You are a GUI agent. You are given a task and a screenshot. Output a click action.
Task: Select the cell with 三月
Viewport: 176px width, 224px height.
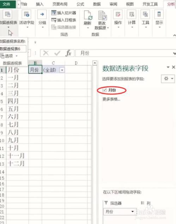click(x=17, y=93)
